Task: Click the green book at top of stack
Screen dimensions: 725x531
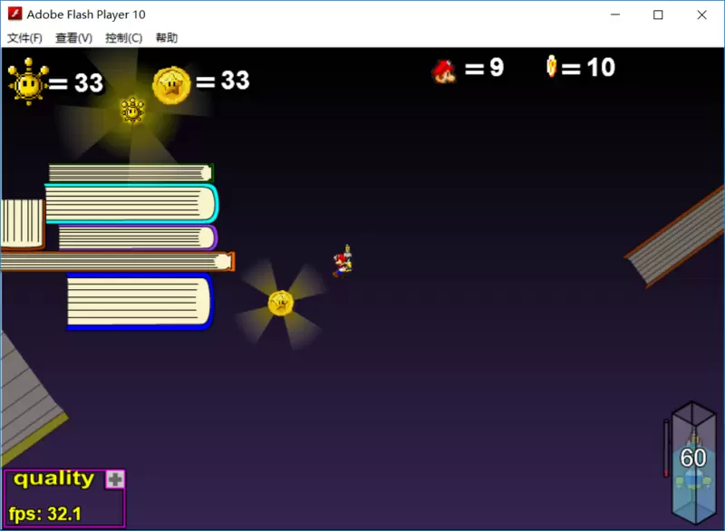Action: coord(131,173)
